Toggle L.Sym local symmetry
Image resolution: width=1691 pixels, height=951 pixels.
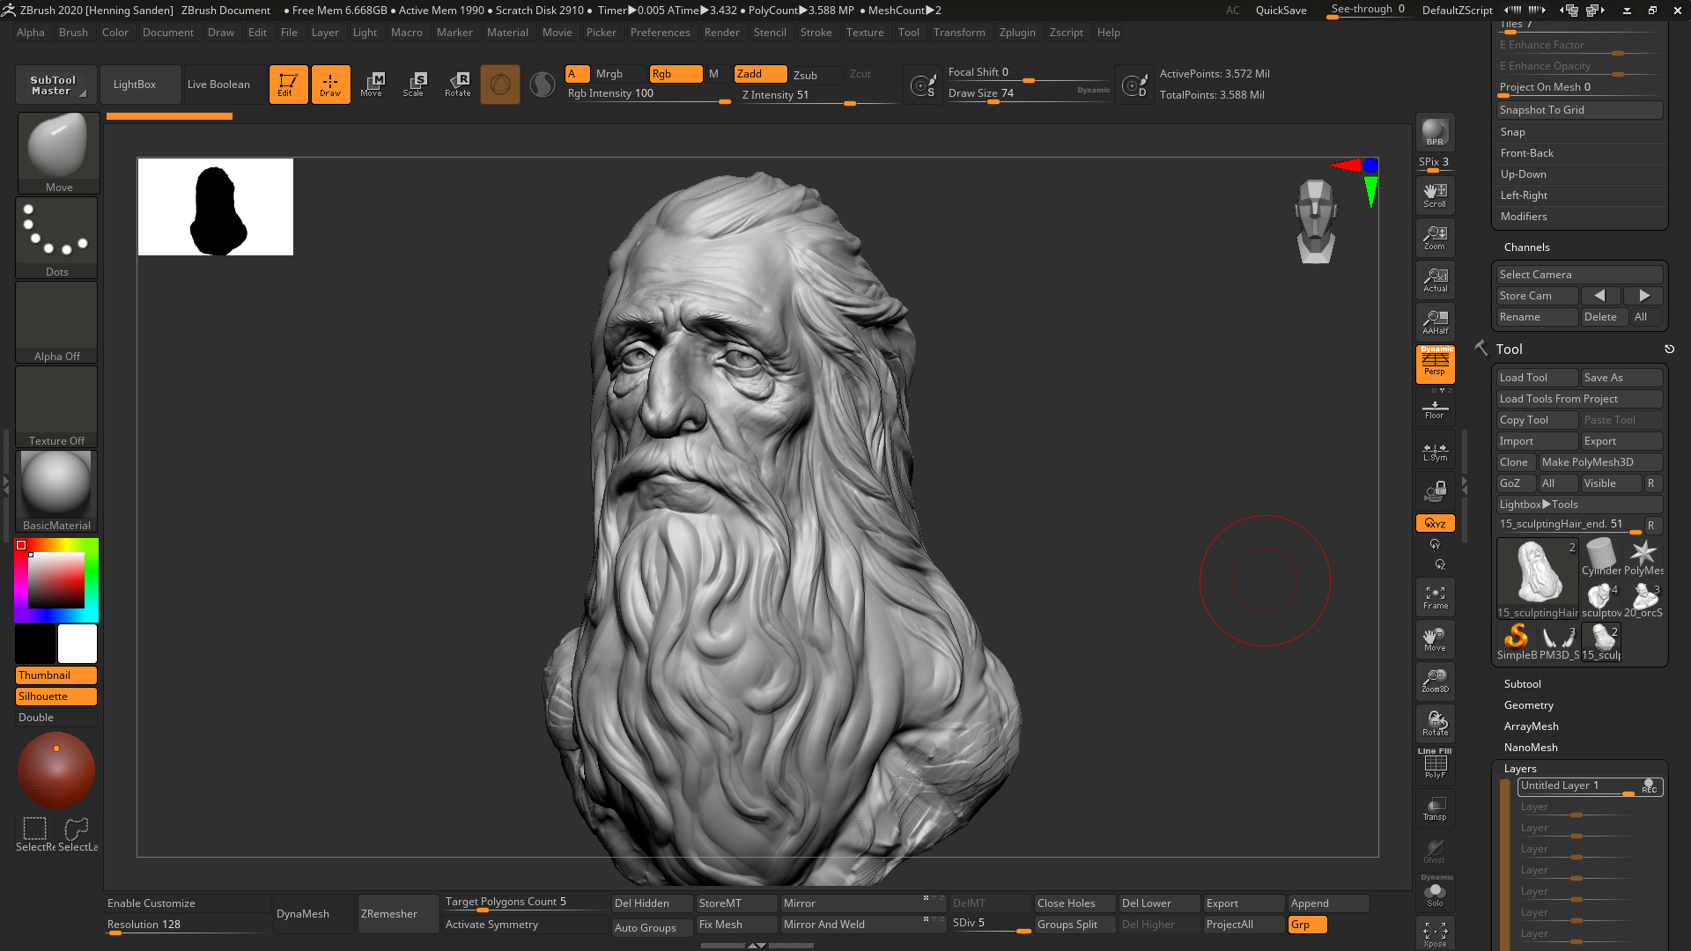[1435, 452]
